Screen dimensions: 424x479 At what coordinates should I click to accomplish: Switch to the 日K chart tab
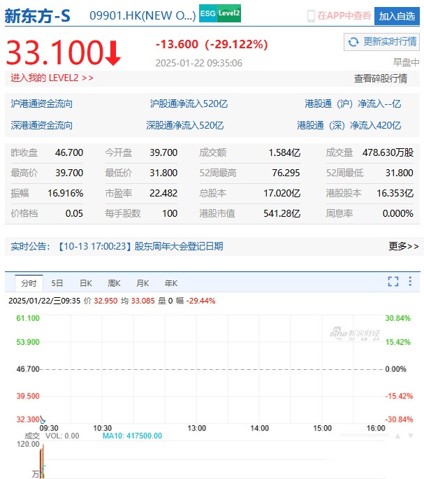[86, 283]
